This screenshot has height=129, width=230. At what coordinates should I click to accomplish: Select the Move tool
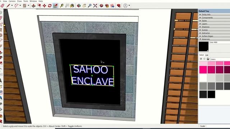(44, 6)
